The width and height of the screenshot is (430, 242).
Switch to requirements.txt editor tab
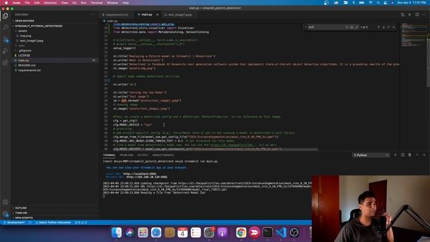tap(117, 15)
